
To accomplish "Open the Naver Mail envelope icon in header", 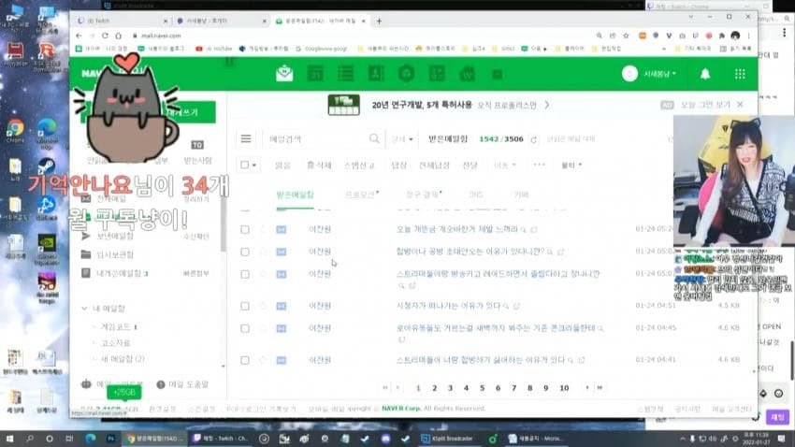I will pyautogui.click(x=284, y=74).
